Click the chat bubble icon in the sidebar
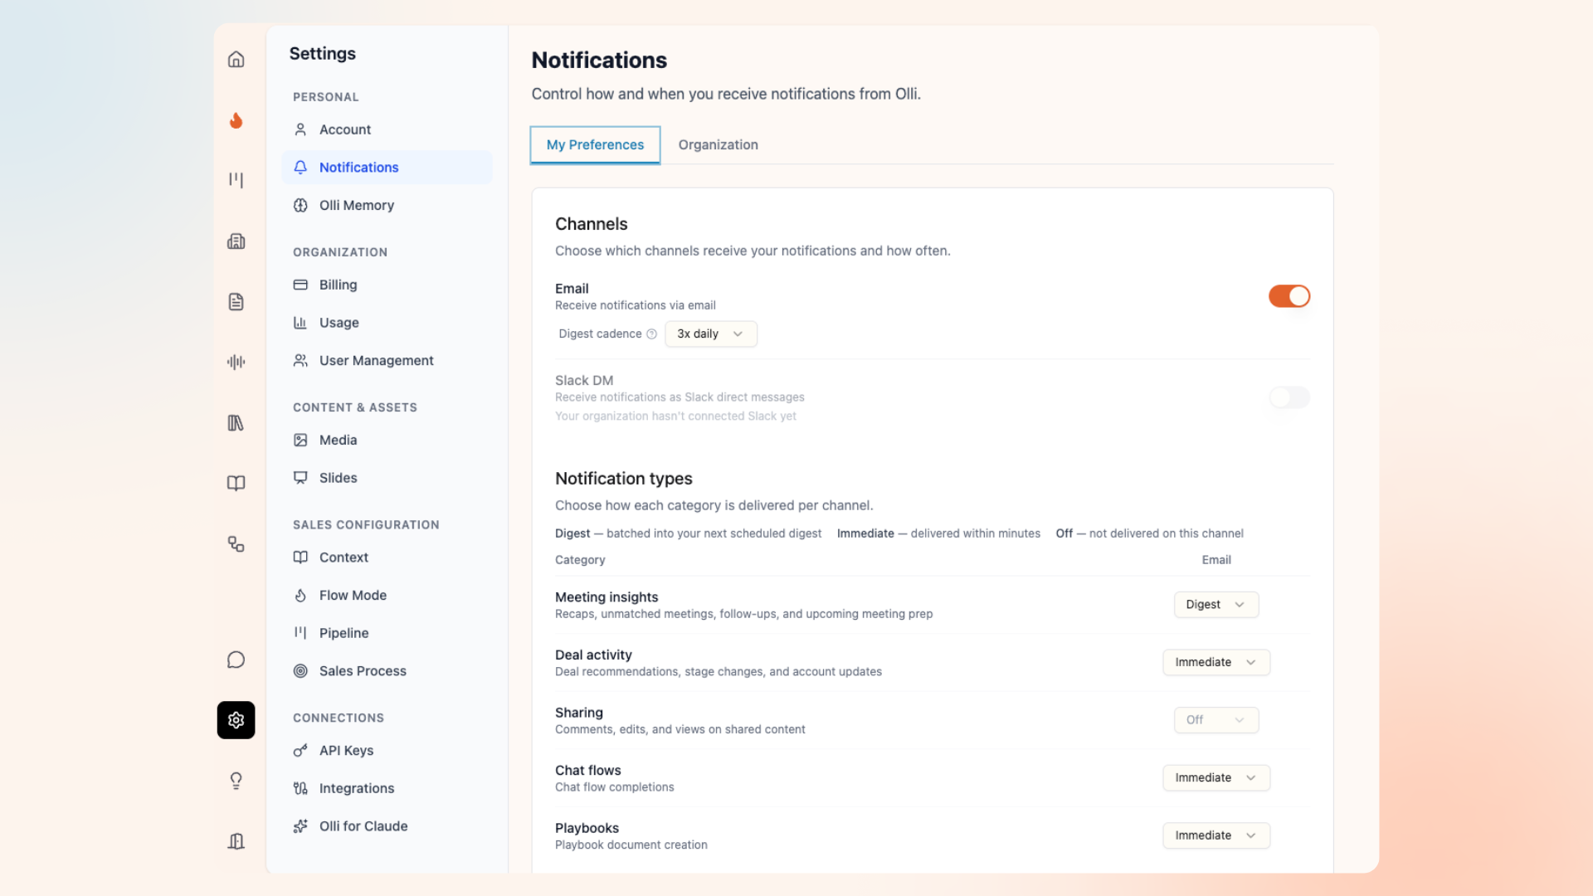The width and height of the screenshot is (1593, 896). tap(236, 660)
